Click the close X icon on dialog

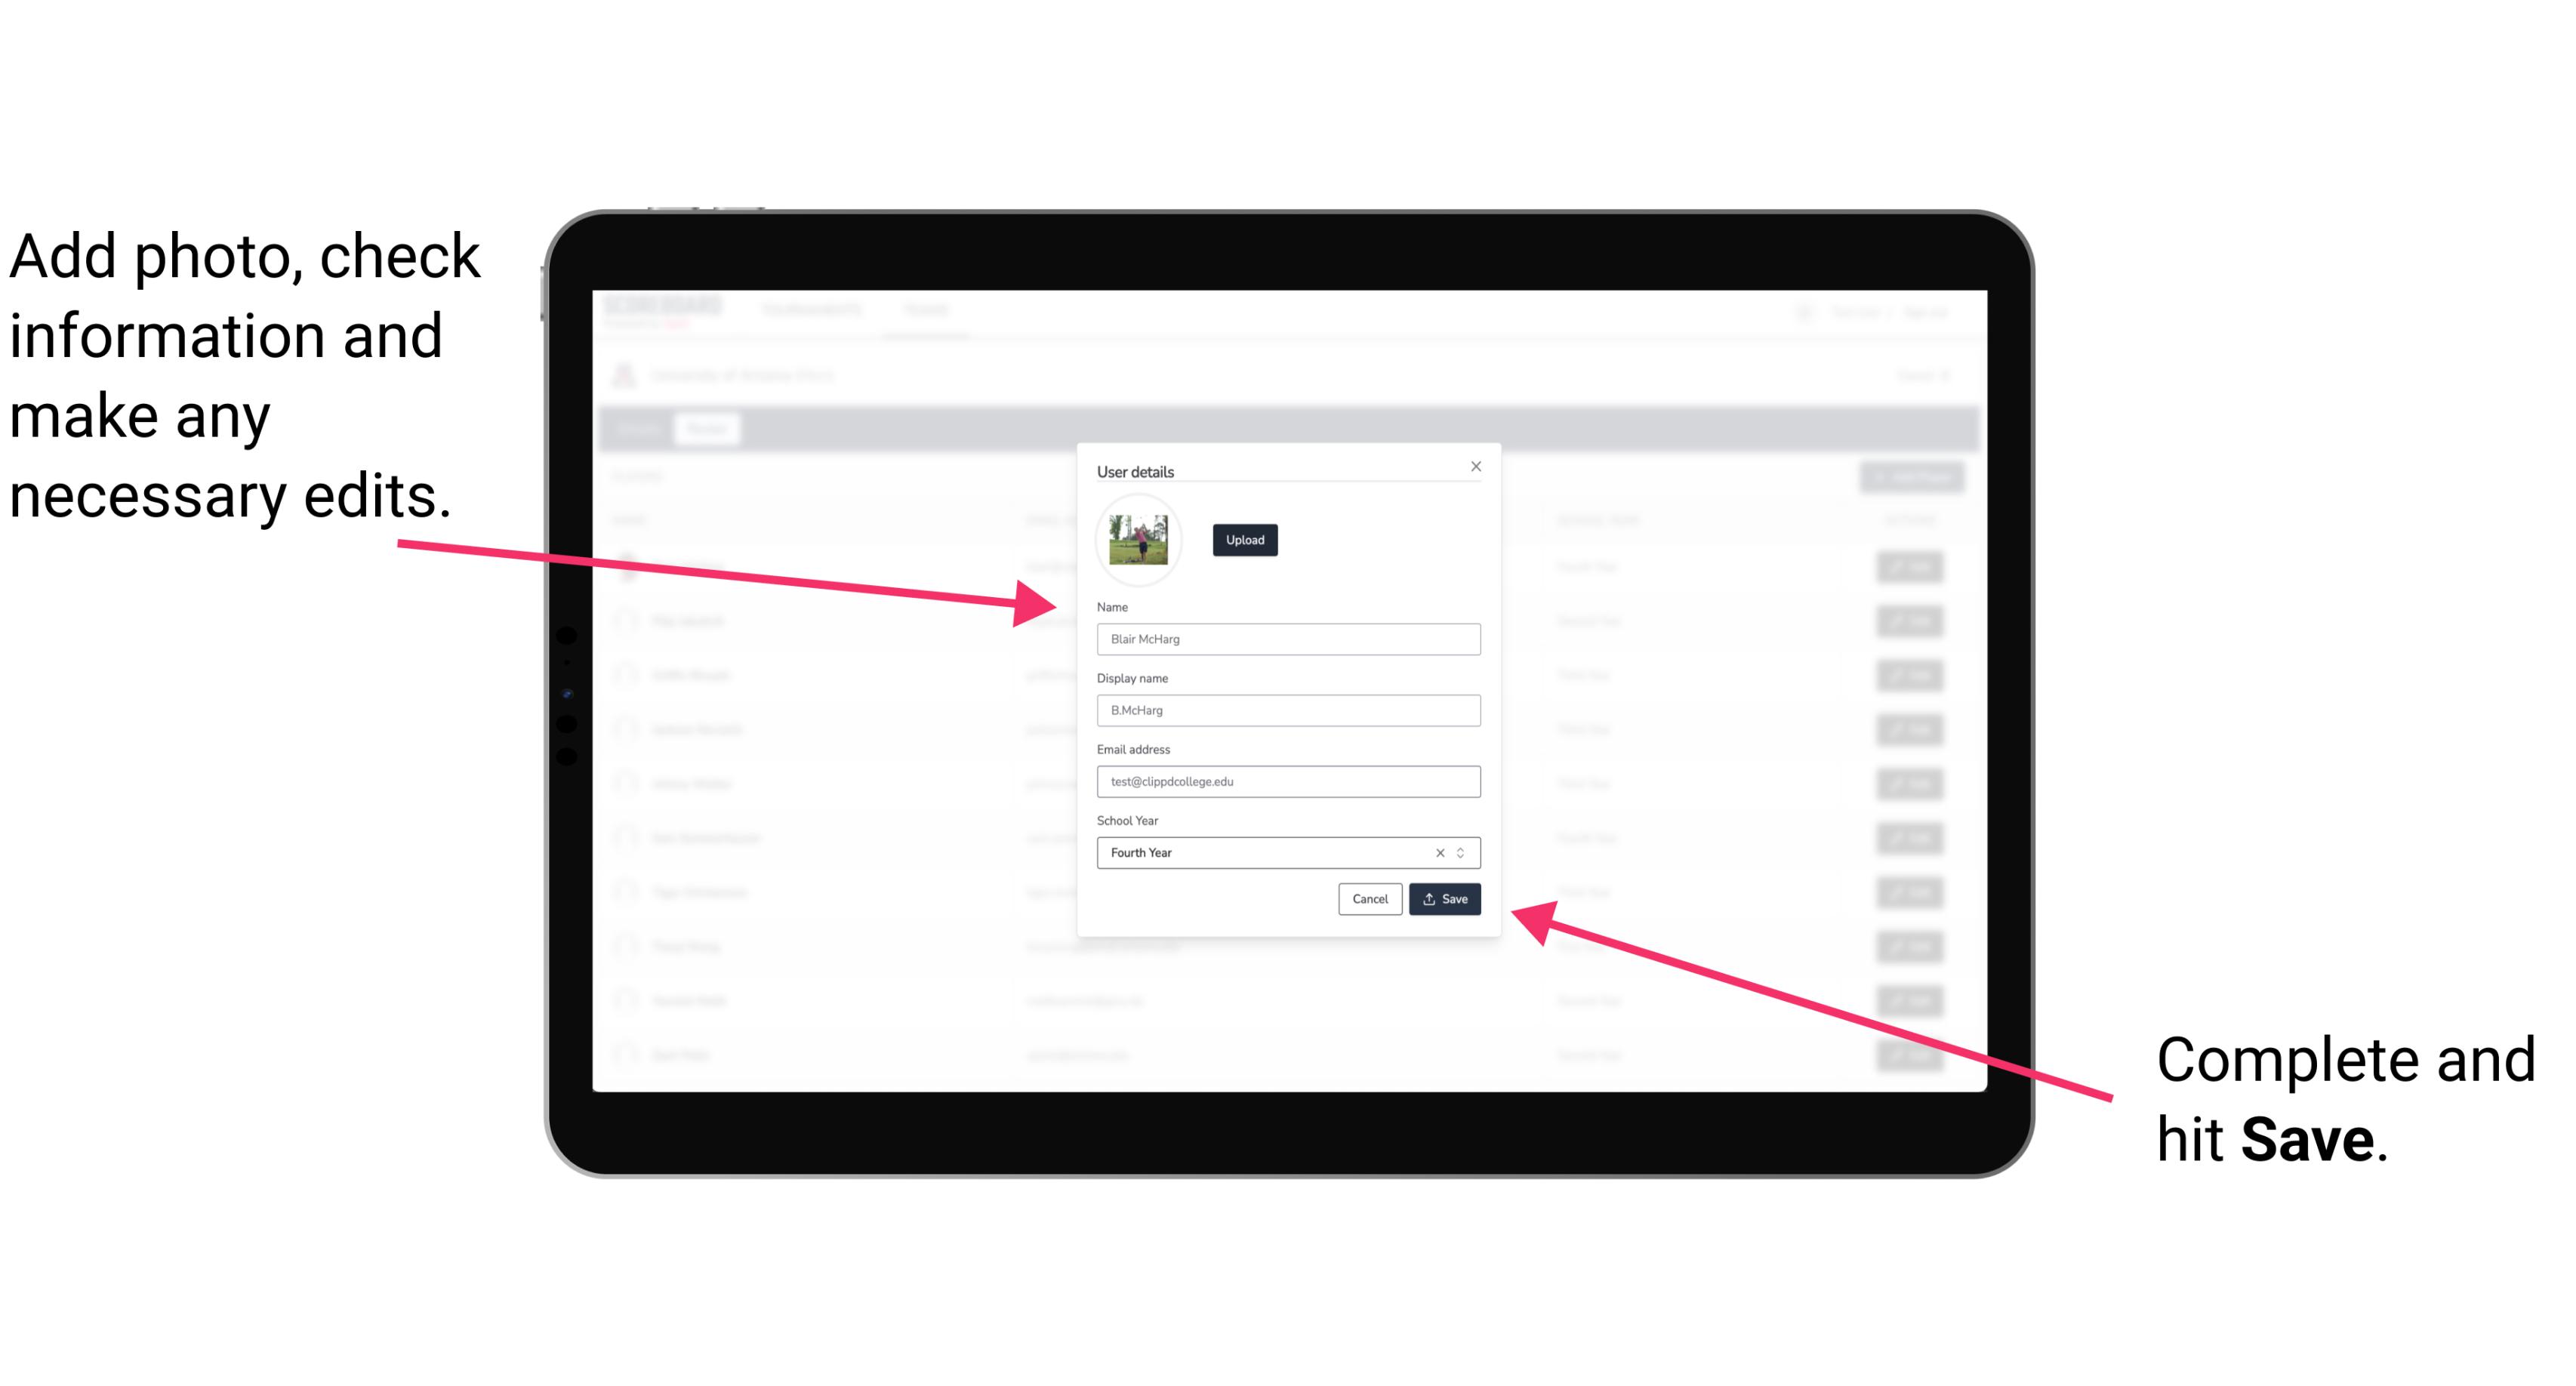[x=1475, y=466]
